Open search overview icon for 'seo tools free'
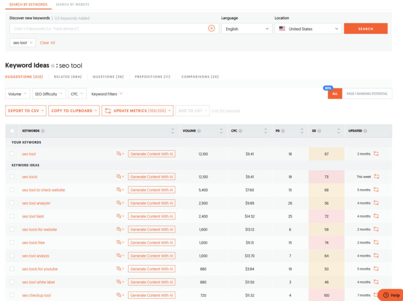403x301 pixels. coord(120,242)
